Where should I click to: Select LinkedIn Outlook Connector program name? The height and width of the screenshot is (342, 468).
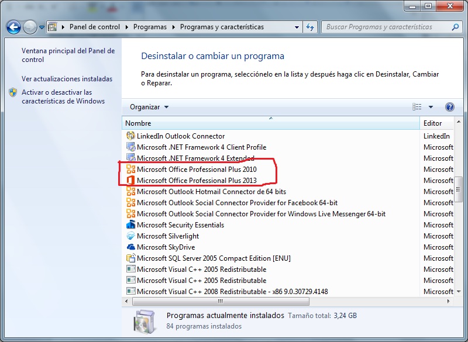(x=181, y=136)
